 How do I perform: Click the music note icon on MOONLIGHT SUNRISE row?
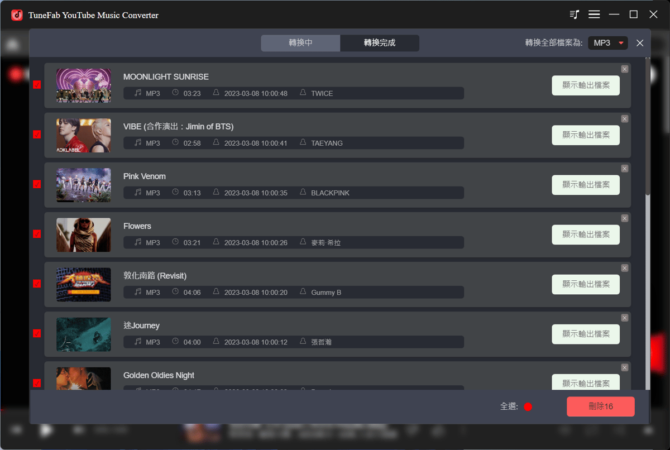[x=137, y=93]
